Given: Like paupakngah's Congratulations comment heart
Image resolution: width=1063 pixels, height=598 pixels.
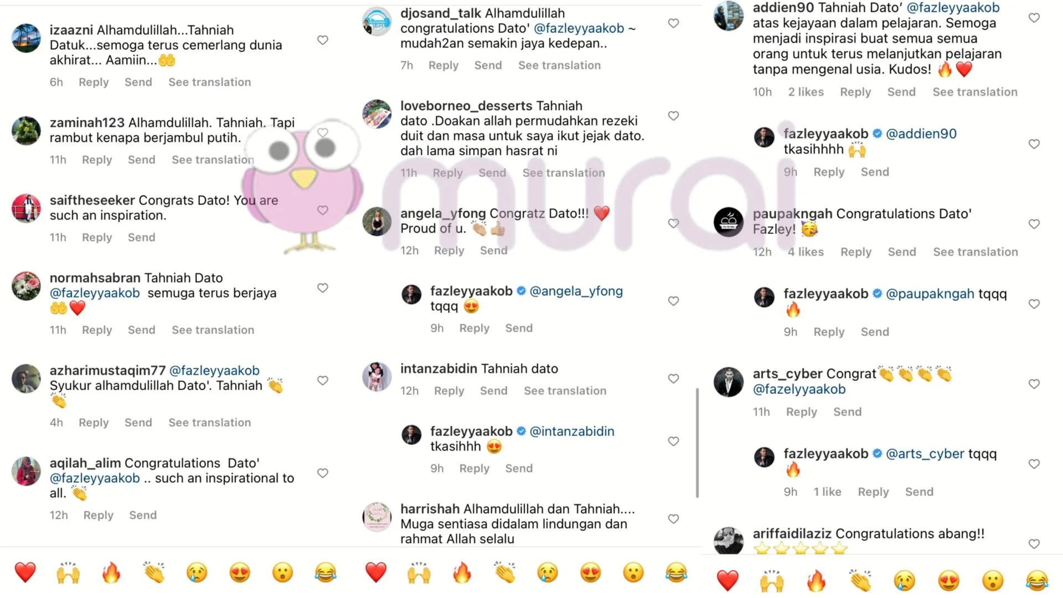Looking at the screenshot, I should click(1034, 224).
